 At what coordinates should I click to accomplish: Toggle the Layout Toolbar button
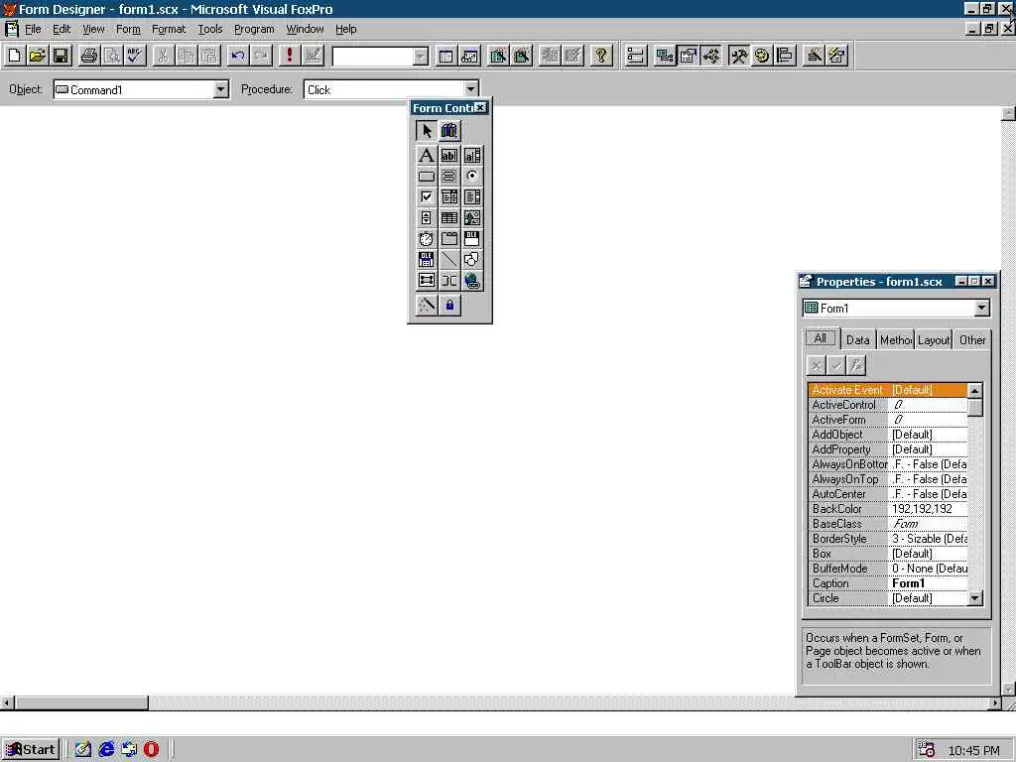(785, 56)
